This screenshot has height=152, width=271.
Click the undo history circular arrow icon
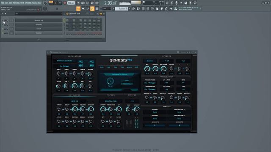point(167,3)
